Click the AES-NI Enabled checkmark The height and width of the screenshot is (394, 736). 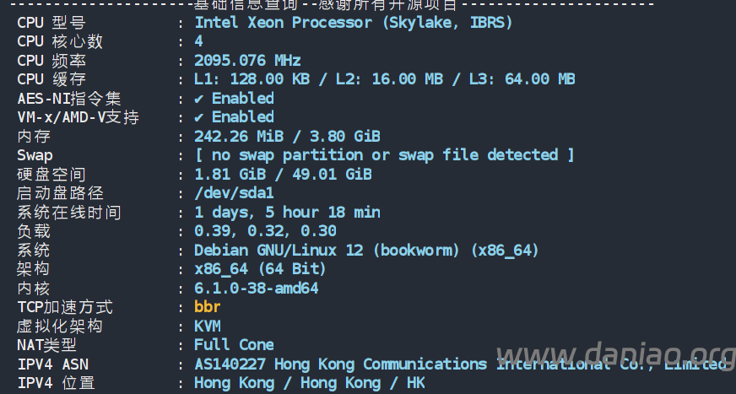click(x=198, y=99)
